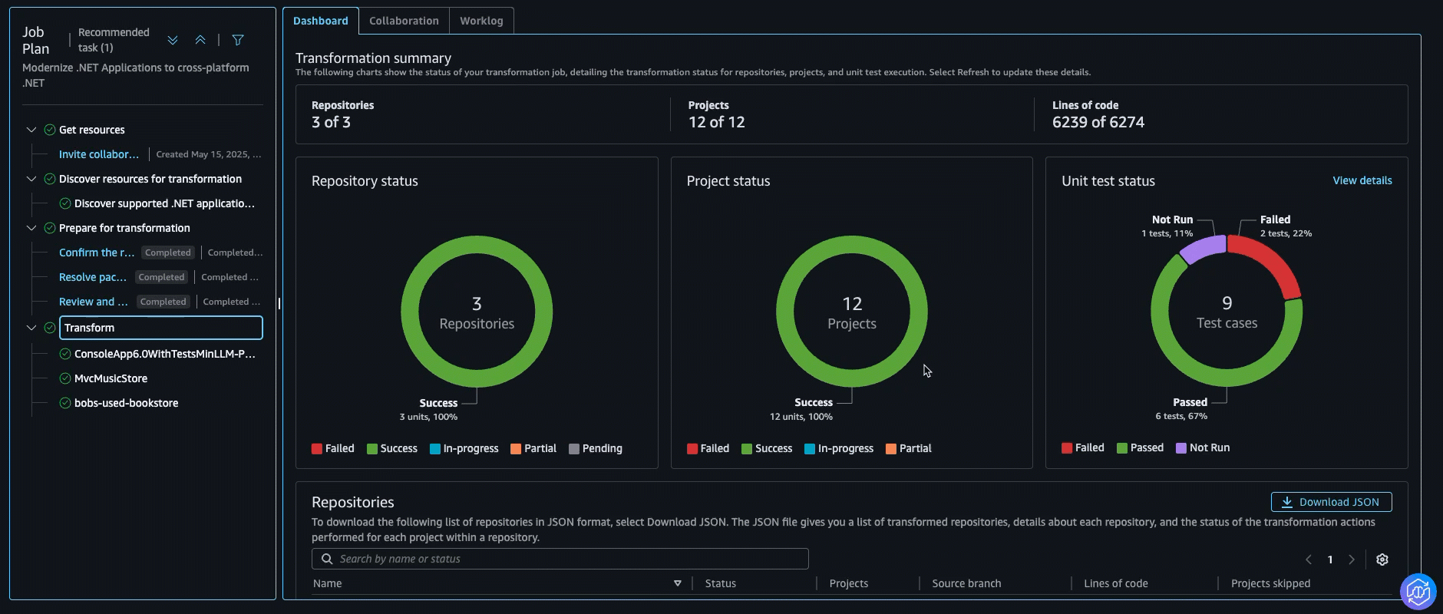Open the Job Plan filter
This screenshot has width=1443, height=614.
tap(238, 40)
